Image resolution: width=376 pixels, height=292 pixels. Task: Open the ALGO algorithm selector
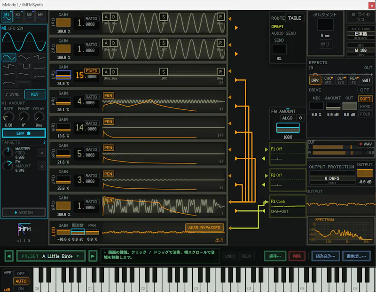point(287,118)
